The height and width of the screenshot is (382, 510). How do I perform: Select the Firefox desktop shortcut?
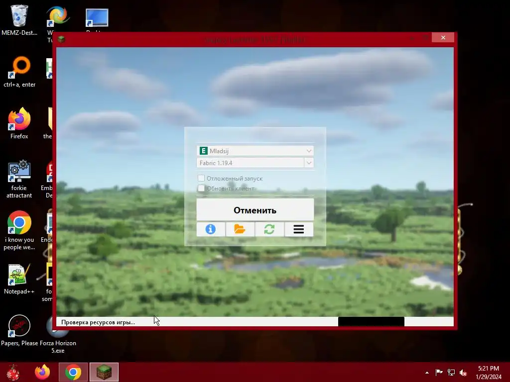click(19, 123)
